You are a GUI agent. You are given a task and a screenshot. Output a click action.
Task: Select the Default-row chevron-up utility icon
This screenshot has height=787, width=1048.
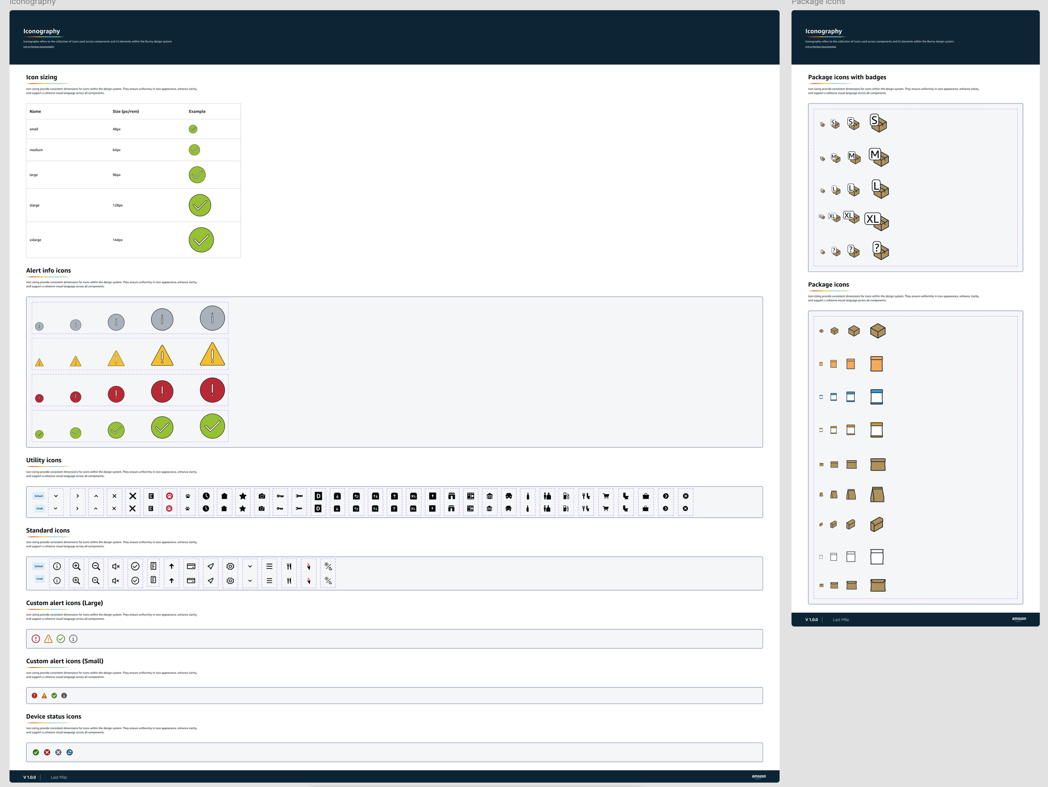click(96, 496)
